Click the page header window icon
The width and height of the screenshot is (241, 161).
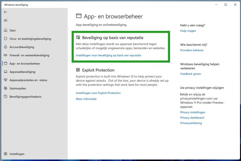point(79,16)
